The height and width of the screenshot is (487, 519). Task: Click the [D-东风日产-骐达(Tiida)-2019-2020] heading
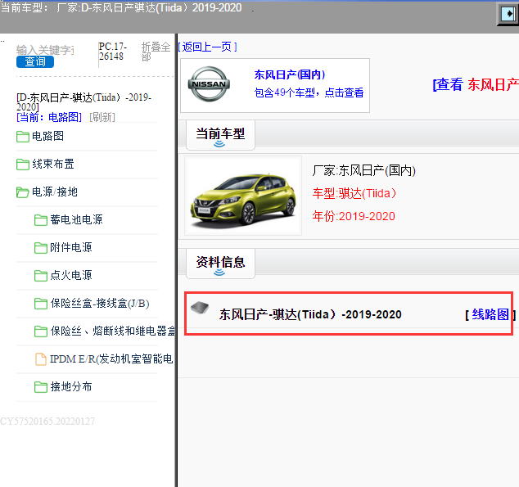[x=83, y=102]
